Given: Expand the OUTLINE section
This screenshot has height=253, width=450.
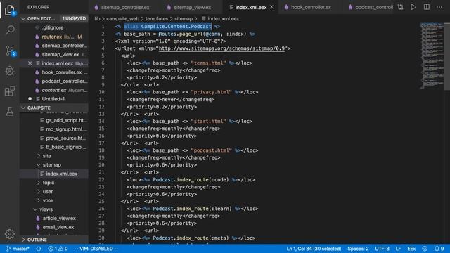Looking at the screenshot, I should click(37, 240).
